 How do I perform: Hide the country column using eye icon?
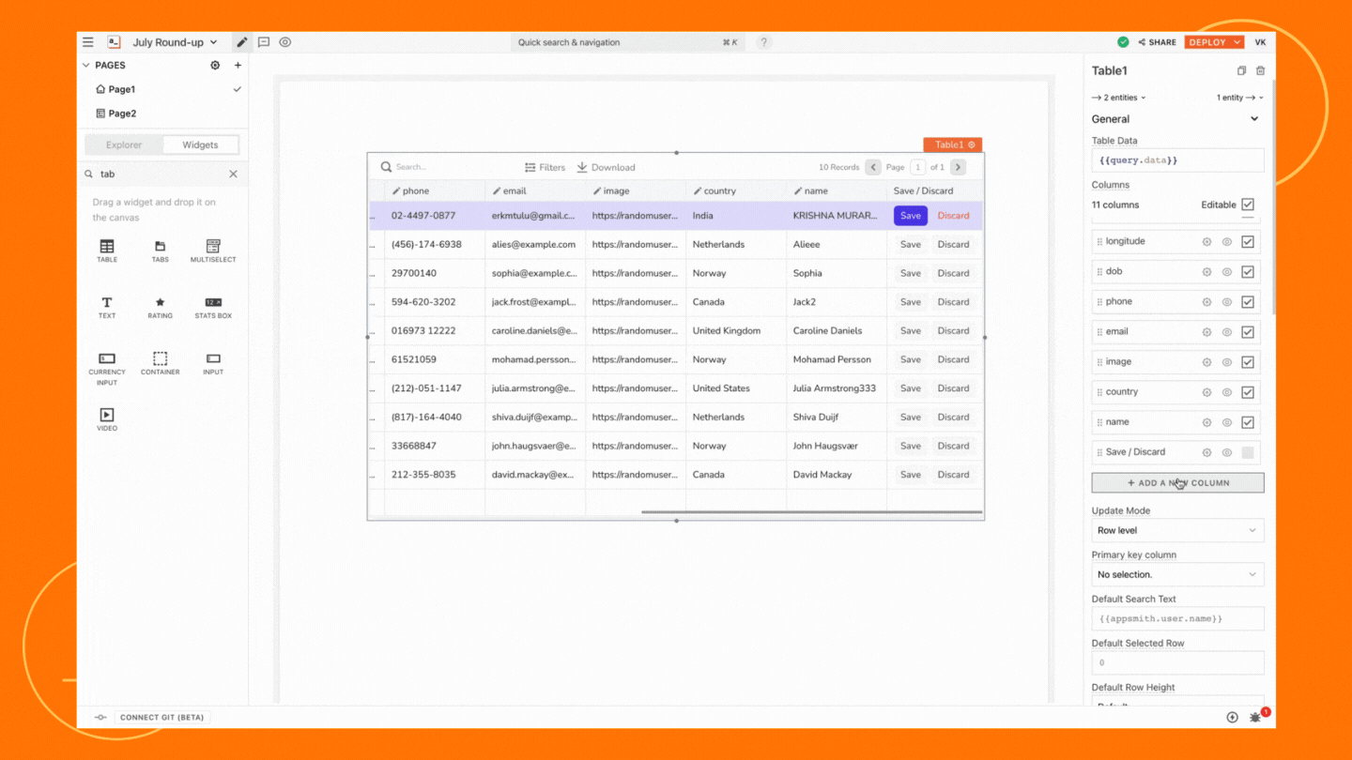[x=1226, y=392]
